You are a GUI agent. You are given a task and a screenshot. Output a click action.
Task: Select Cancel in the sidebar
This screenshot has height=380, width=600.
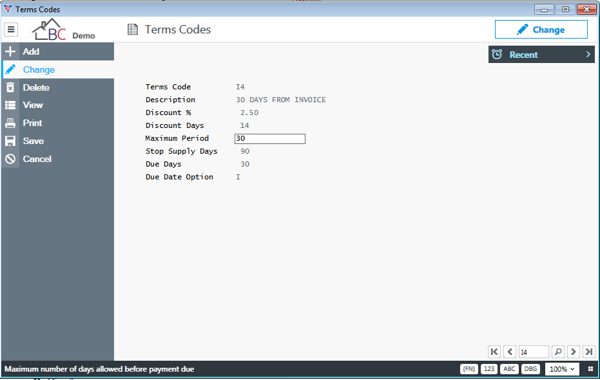tap(57, 159)
